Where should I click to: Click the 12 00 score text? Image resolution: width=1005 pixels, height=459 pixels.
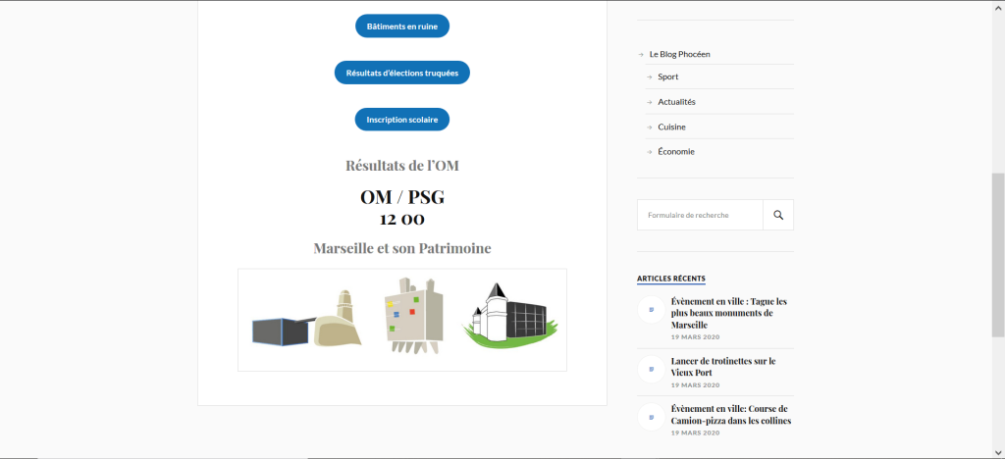(x=402, y=220)
